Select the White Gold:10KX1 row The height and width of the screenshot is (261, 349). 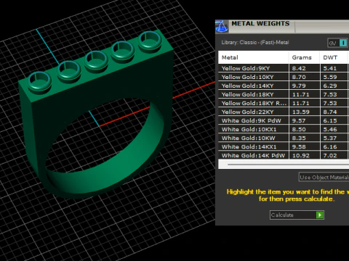tap(284, 129)
